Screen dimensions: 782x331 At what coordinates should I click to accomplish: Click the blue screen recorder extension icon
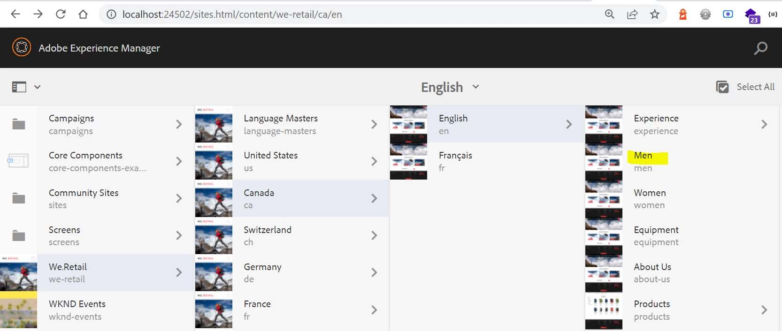[x=728, y=14]
